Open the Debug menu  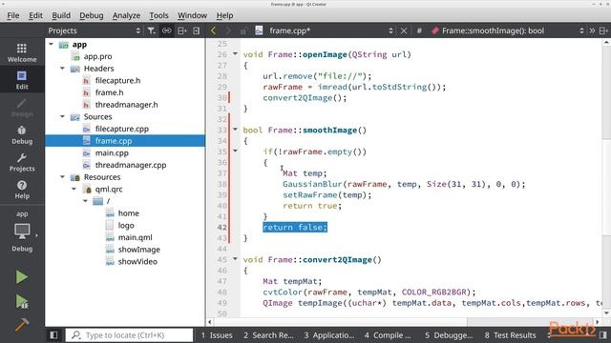pyautogui.click(x=92, y=15)
